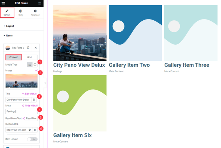Select image media type icon

30,65
